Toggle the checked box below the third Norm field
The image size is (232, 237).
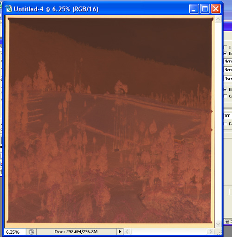click(x=226, y=90)
